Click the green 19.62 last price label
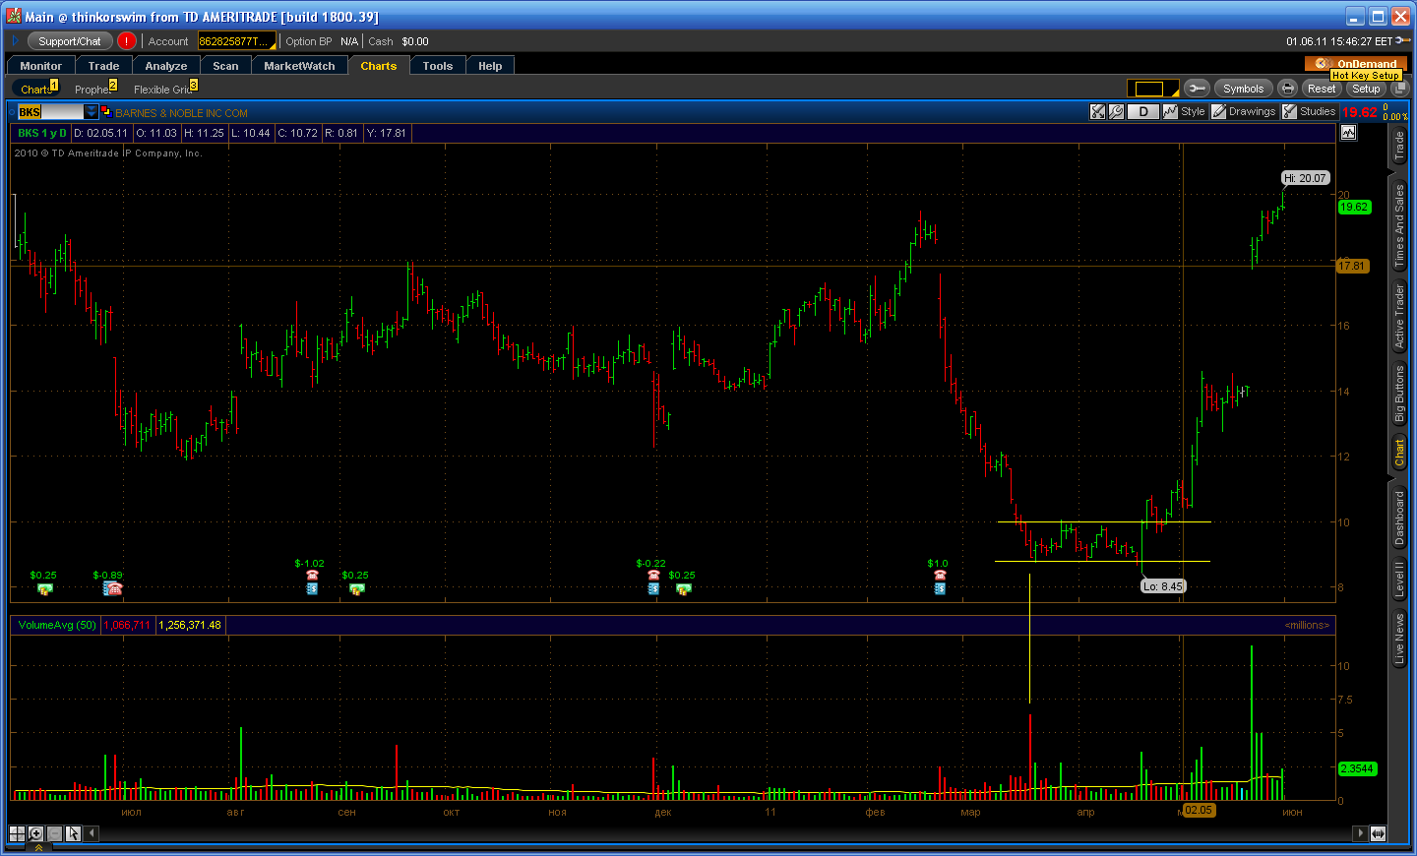Screen dimensions: 1417x856 (x=1354, y=207)
